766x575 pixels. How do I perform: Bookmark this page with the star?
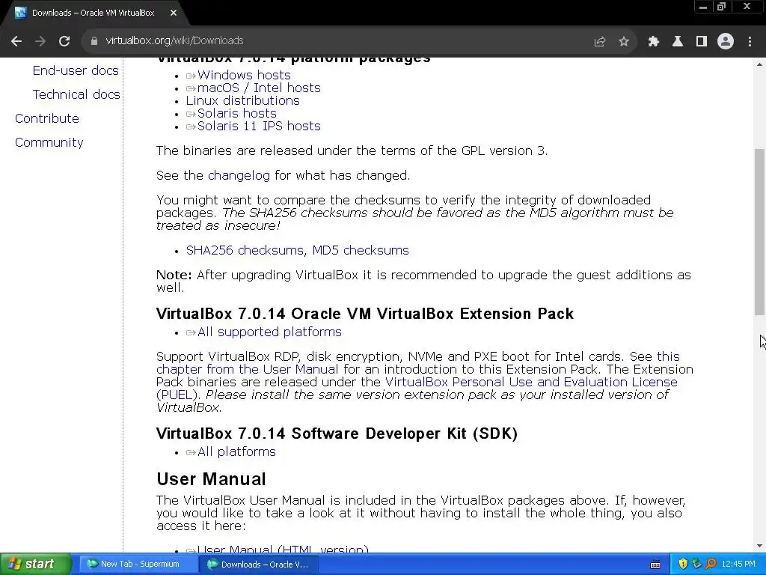coord(624,42)
